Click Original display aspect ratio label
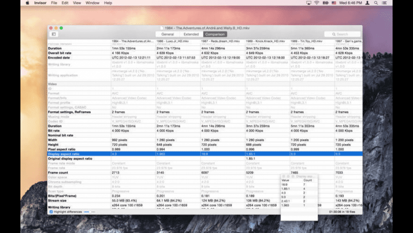This screenshot has width=413, height=233. [x=70, y=159]
